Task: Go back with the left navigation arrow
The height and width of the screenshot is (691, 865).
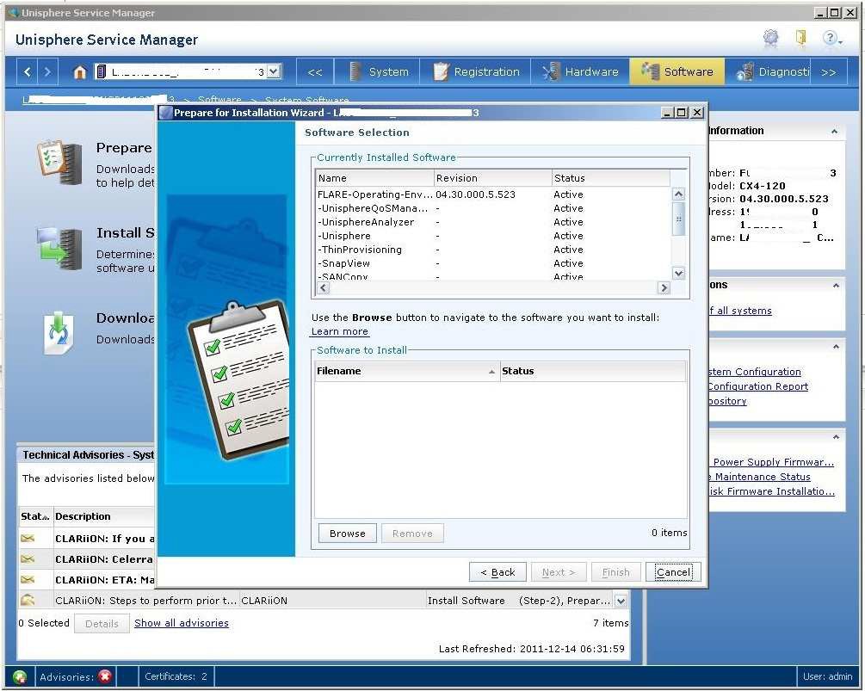Action: click(28, 71)
